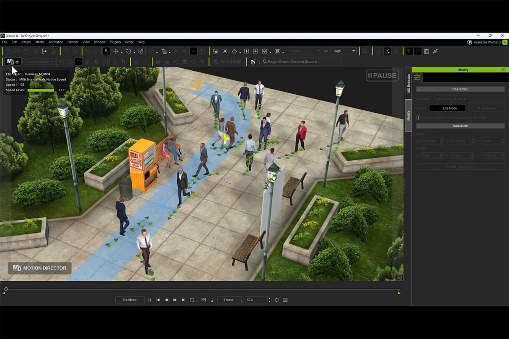
Task: Switch to the MD Behavior side tab
Action: pos(408,83)
